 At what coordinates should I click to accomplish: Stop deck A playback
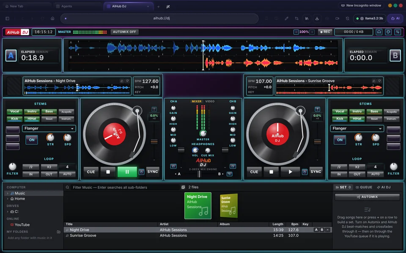108,172
